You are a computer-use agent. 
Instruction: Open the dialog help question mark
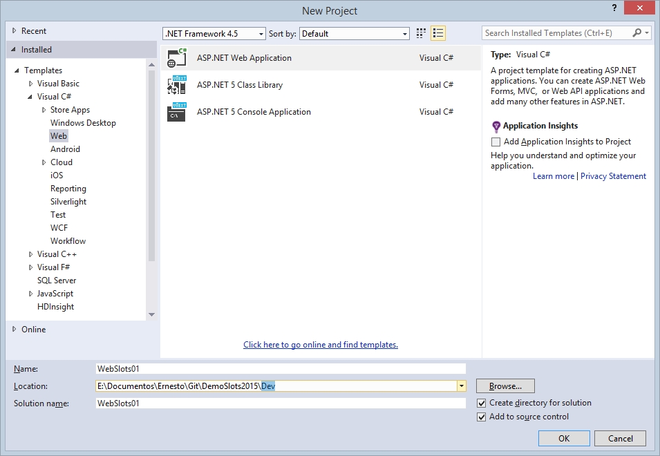pos(614,8)
